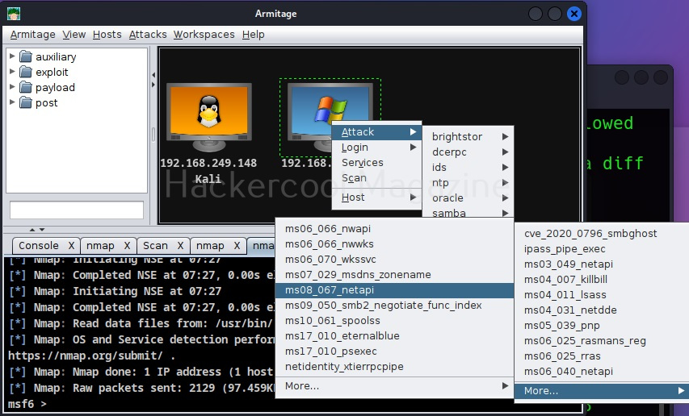Open the Attacks menu
The image size is (689, 416).
pos(148,34)
